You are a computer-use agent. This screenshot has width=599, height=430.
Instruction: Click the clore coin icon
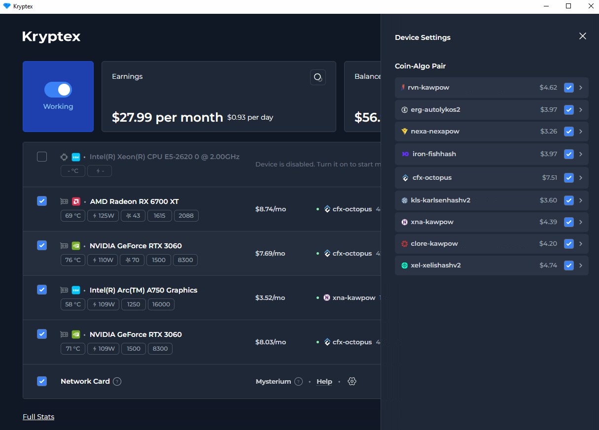(405, 244)
